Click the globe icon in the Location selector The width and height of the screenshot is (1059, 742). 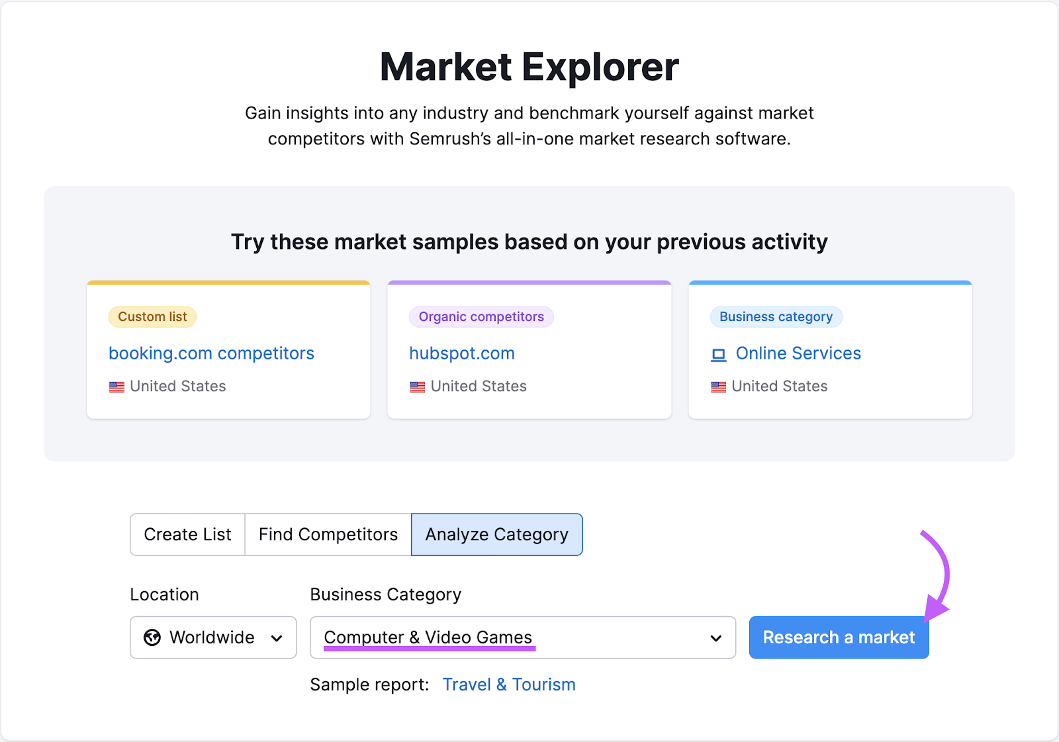click(154, 637)
